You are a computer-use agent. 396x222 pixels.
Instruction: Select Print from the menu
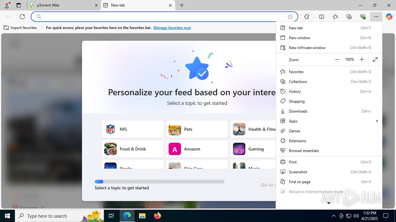tap(329, 162)
